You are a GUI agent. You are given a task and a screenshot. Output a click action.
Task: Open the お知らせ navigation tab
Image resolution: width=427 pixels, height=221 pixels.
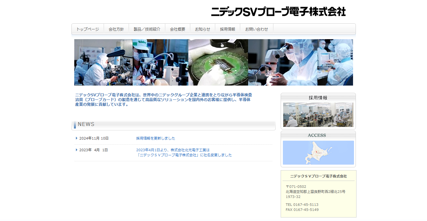click(202, 29)
